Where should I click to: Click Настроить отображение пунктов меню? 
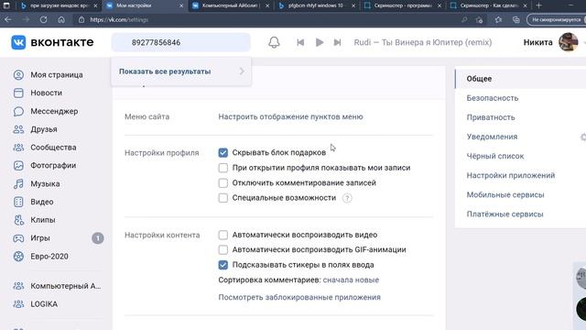pos(290,116)
